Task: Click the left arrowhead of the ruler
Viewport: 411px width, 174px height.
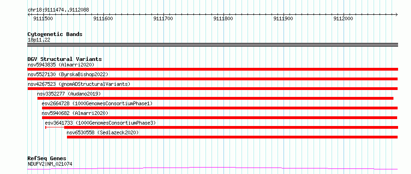Action: 29,14
